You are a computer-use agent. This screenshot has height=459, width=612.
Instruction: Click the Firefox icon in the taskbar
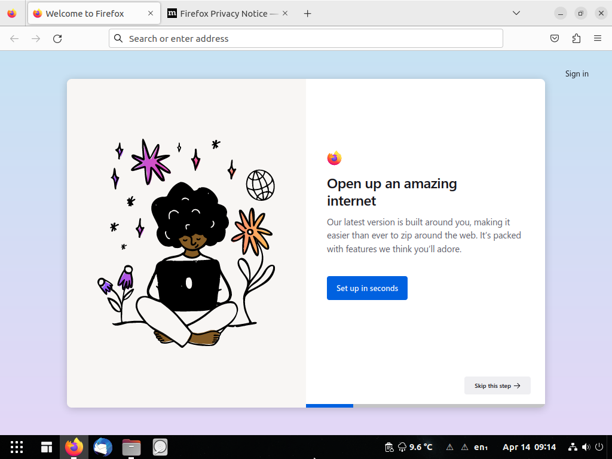point(74,447)
